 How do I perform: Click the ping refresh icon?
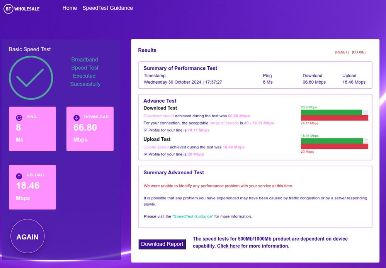click(19, 118)
